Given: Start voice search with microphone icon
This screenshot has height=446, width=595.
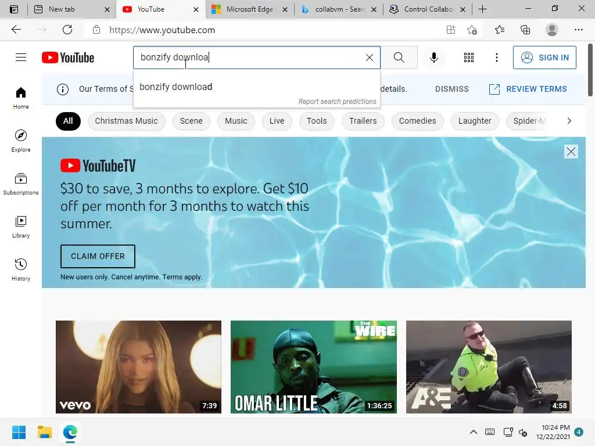Looking at the screenshot, I should point(433,57).
